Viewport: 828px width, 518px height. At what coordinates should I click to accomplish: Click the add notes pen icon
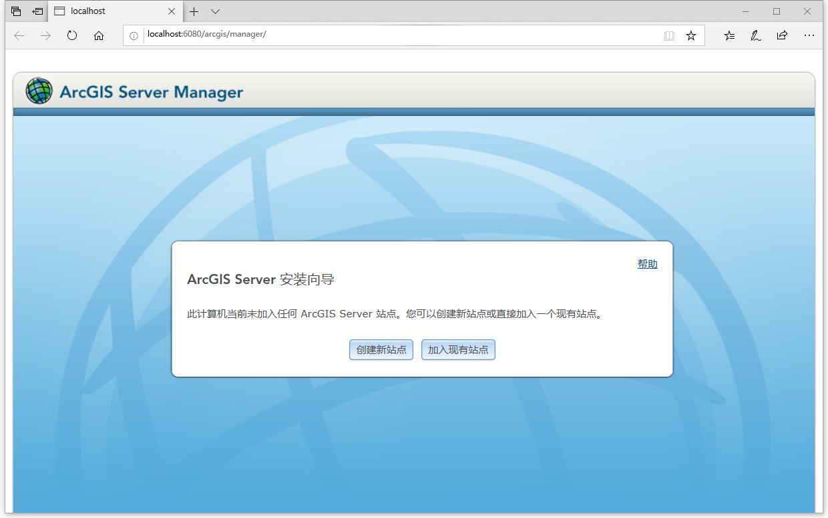click(x=755, y=35)
